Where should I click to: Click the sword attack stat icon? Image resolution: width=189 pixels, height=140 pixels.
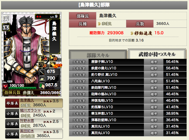click(42, 72)
